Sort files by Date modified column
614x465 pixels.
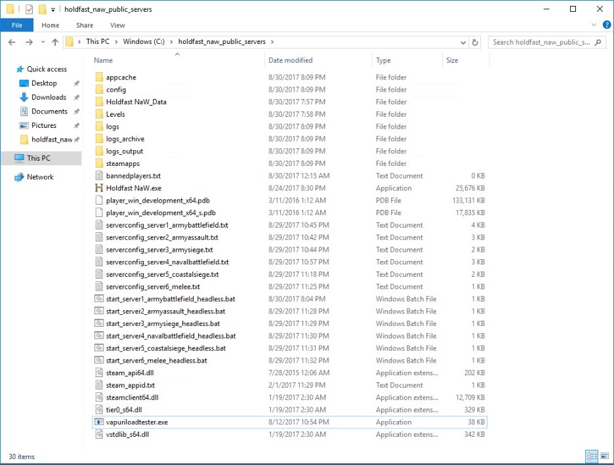290,60
